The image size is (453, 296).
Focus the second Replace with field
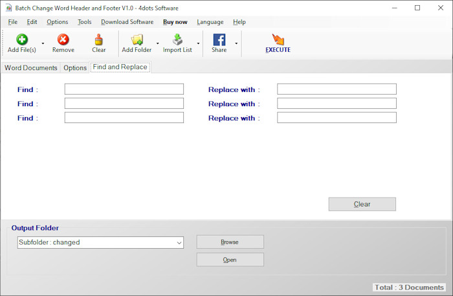point(337,103)
